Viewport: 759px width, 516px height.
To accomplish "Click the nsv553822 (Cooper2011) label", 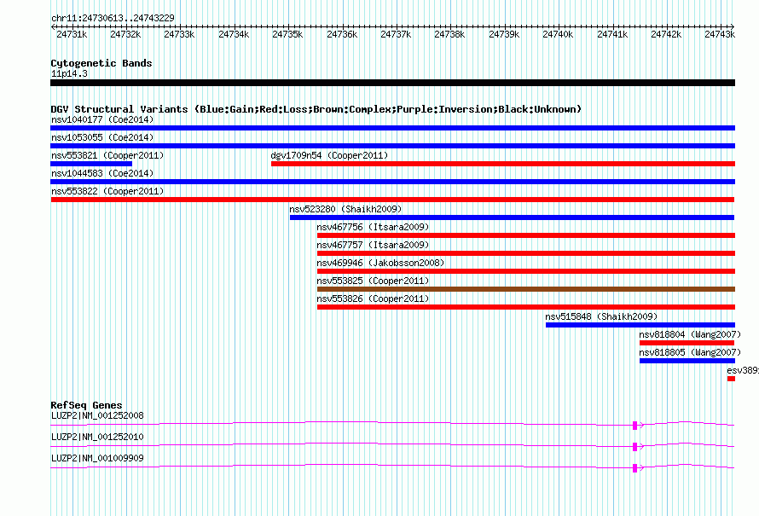I will coord(107,191).
